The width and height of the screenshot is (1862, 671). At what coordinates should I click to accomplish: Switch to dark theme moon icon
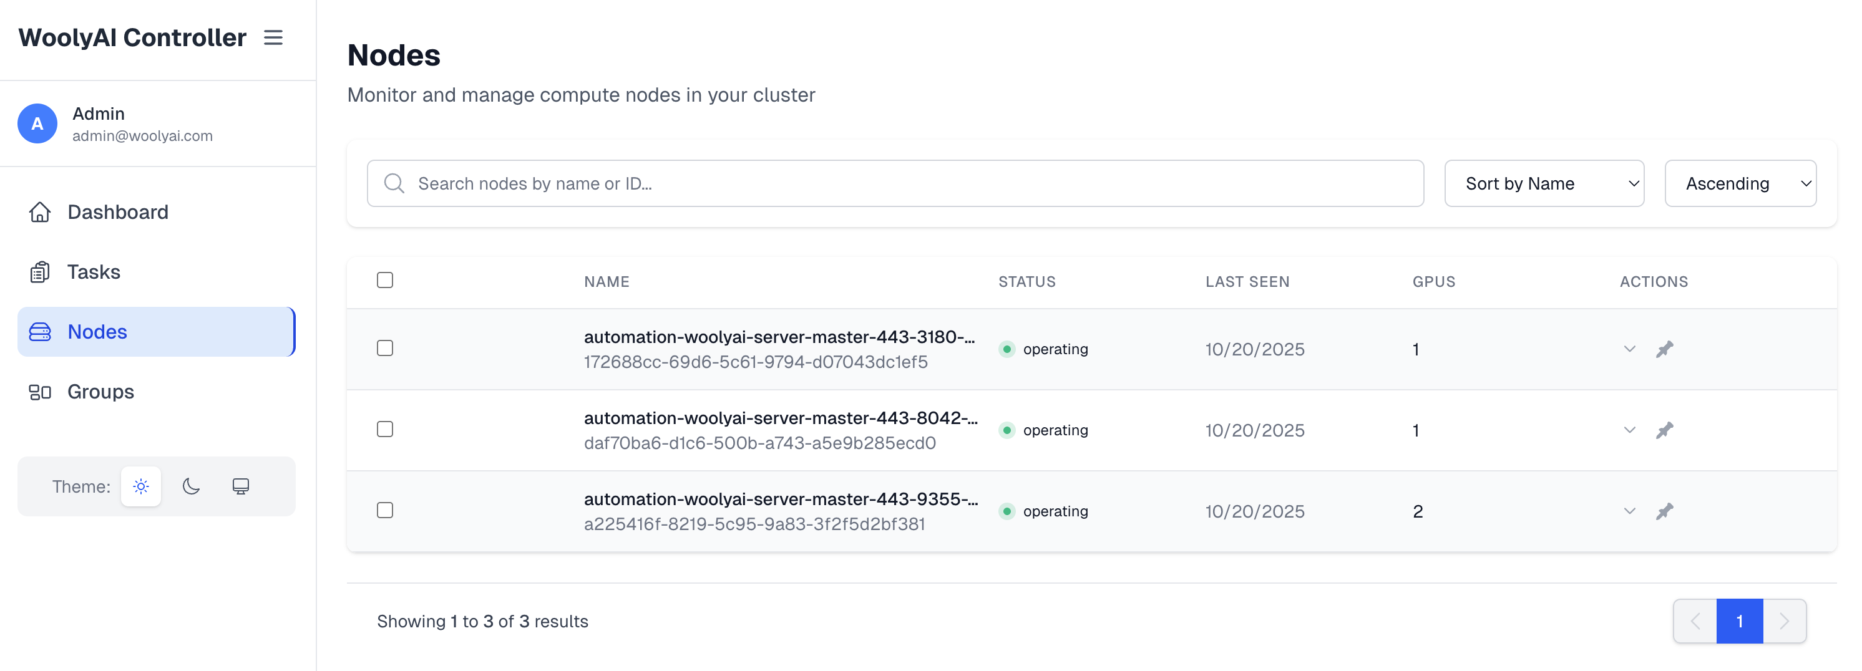(191, 486)
